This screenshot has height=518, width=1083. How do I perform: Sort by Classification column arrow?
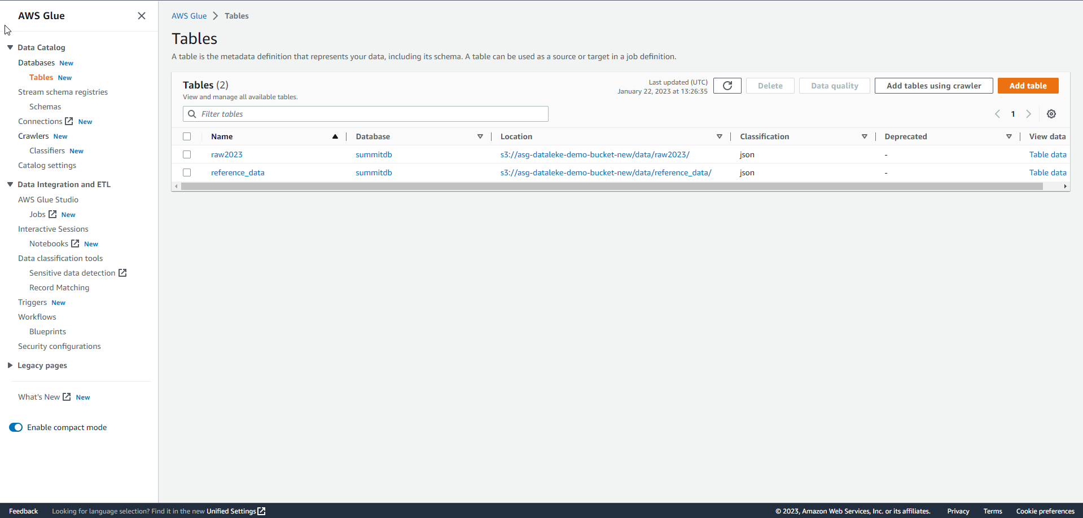click(865, 136)
